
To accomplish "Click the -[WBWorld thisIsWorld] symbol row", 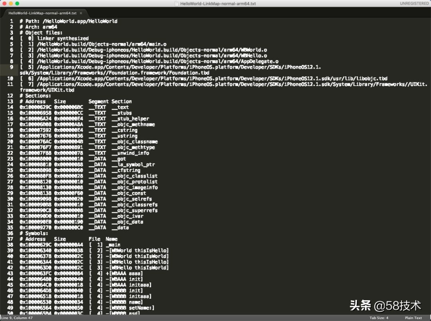I will click(x=94, y=256).
